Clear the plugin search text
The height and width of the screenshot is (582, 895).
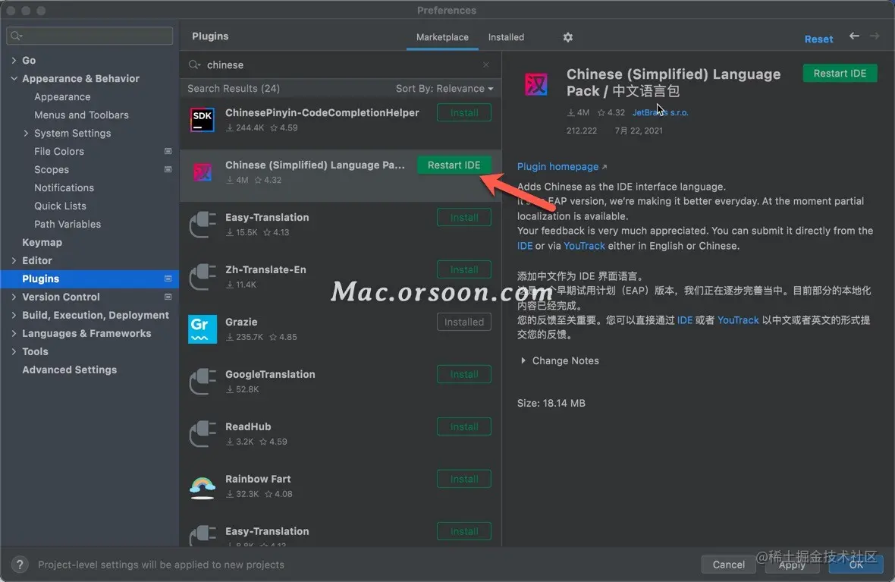tap(485, 64)
